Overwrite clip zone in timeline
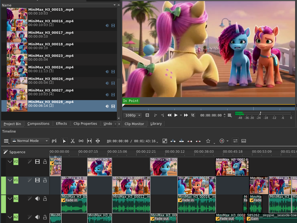The width and height of the screenshot is (297, 223). tap(181, 141)
